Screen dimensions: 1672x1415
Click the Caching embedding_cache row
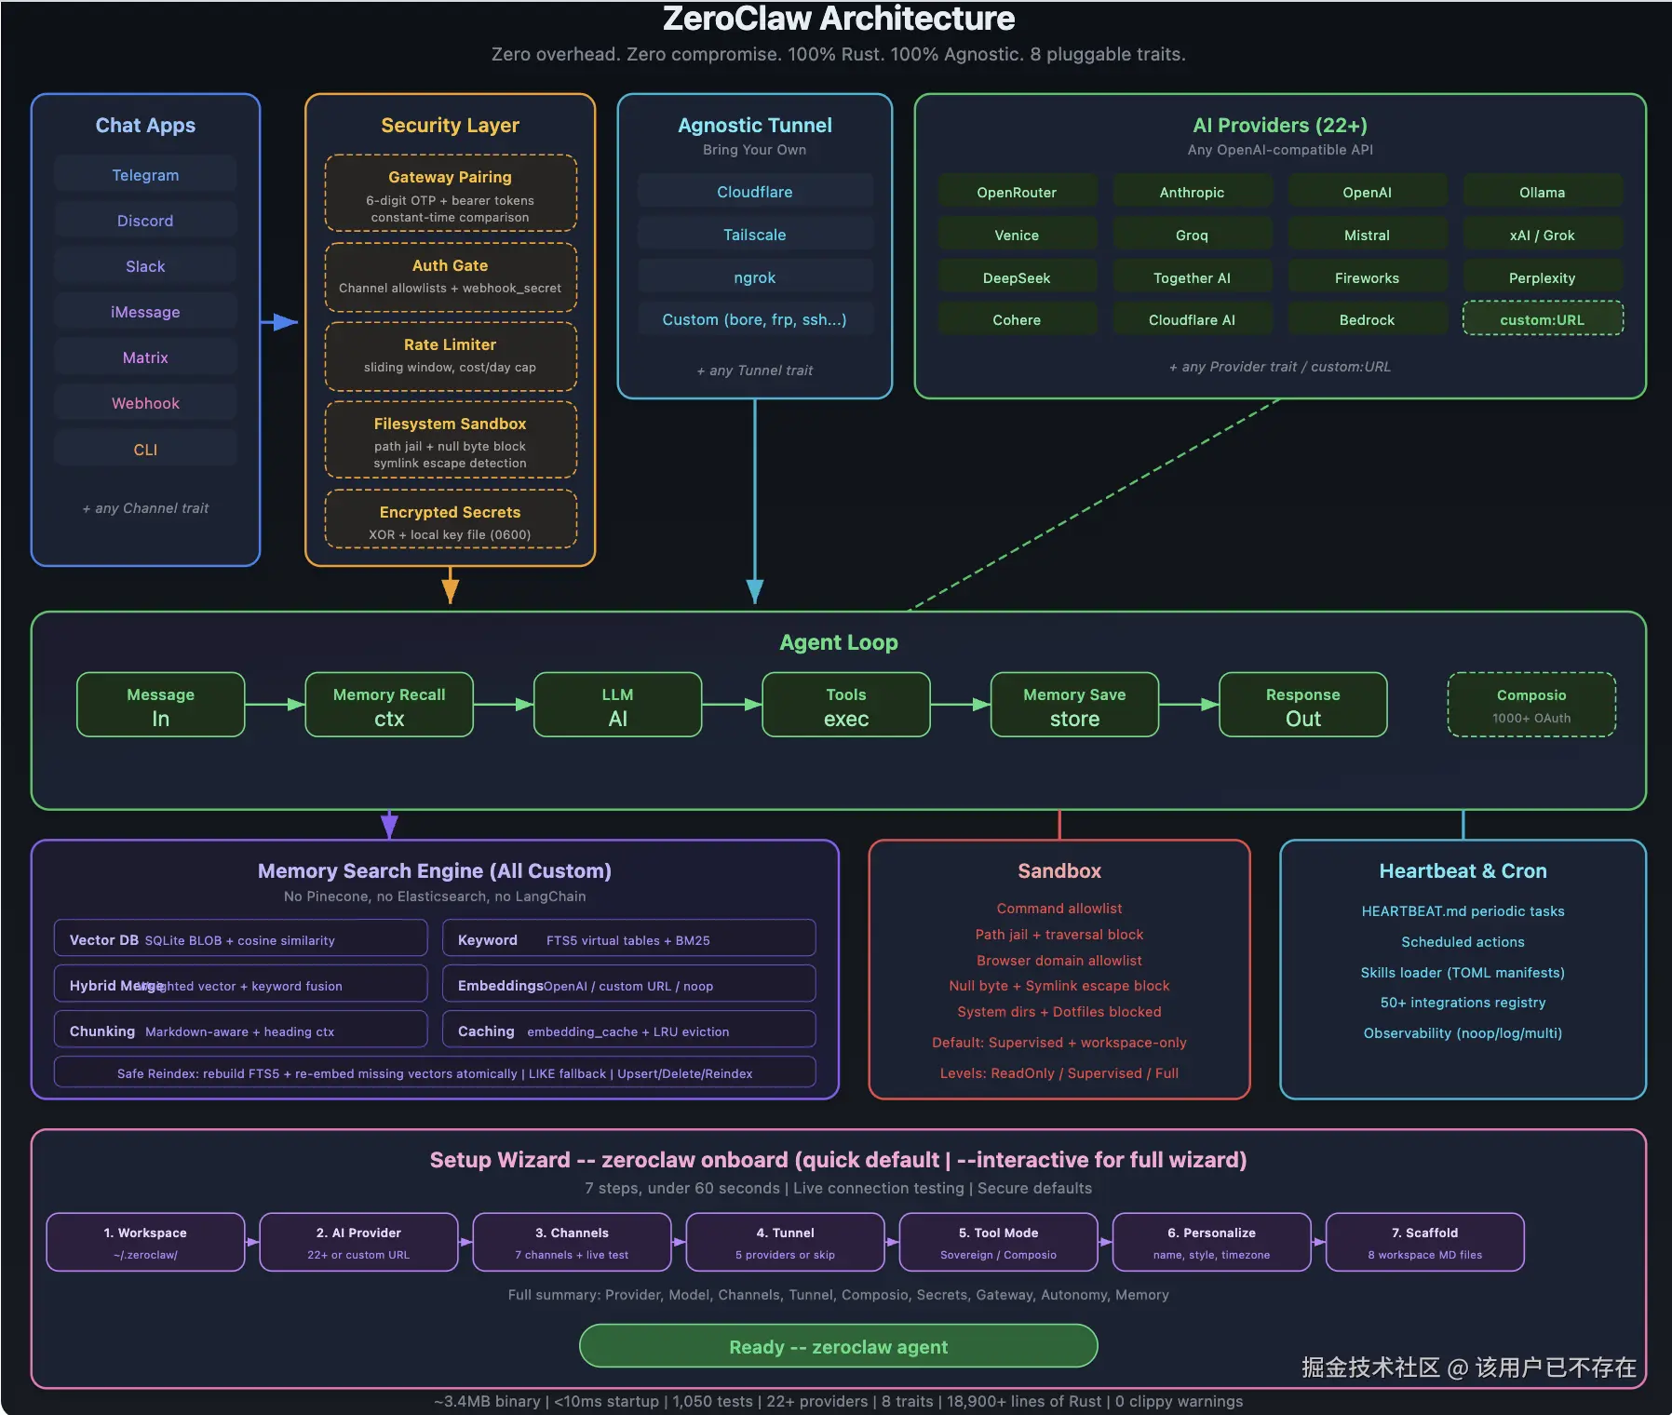tap(629, 1030)
